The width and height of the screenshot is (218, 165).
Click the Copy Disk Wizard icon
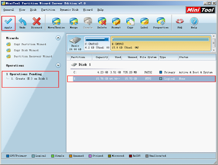click(x=9, y=50)
